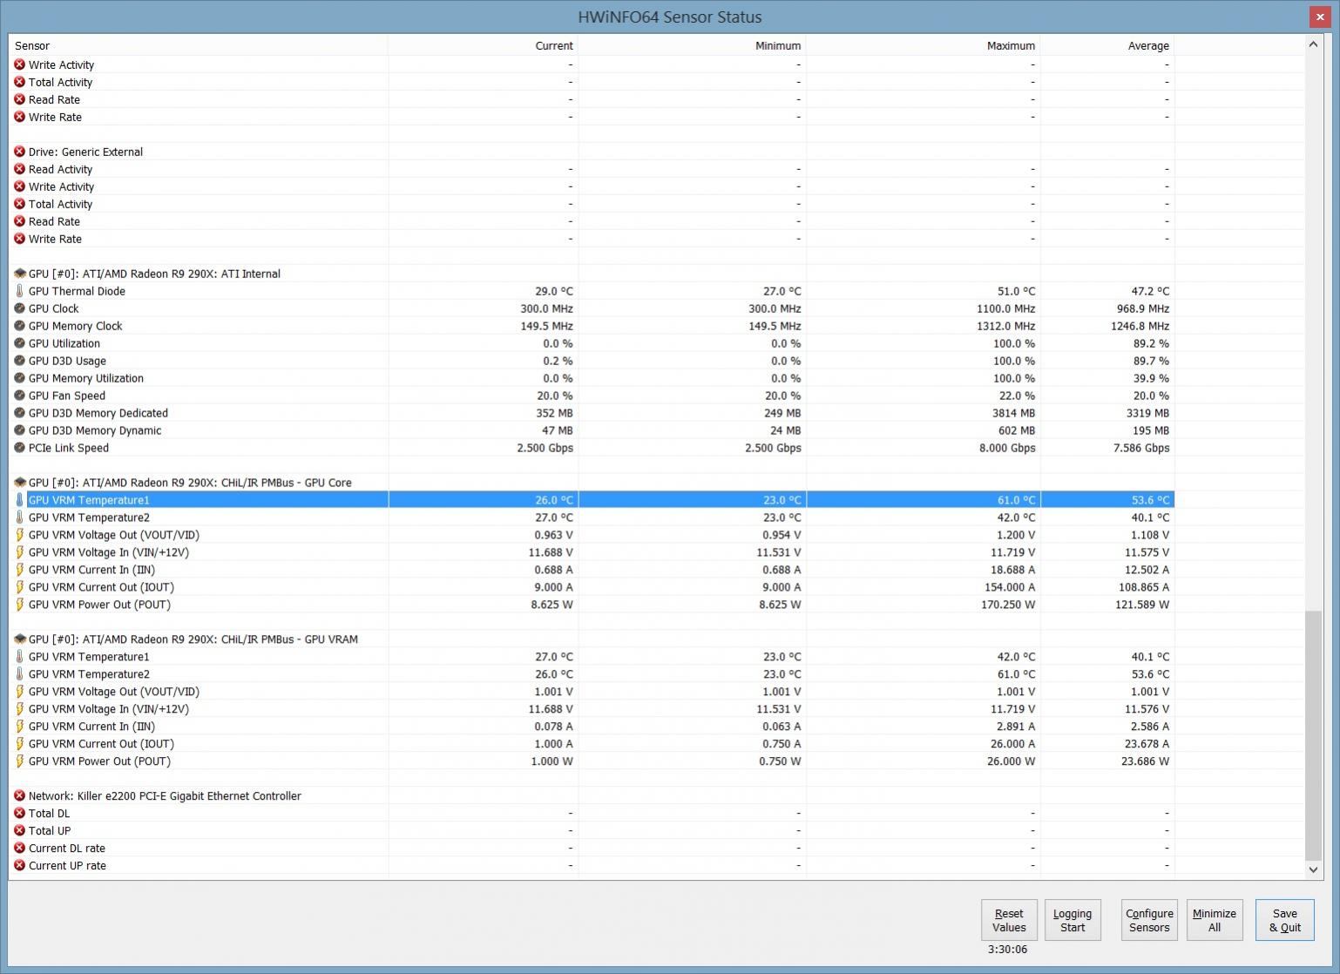Click the thermometer icon next to GPU Thermal Diode
1340x974 pixels.
coord(19,291)
